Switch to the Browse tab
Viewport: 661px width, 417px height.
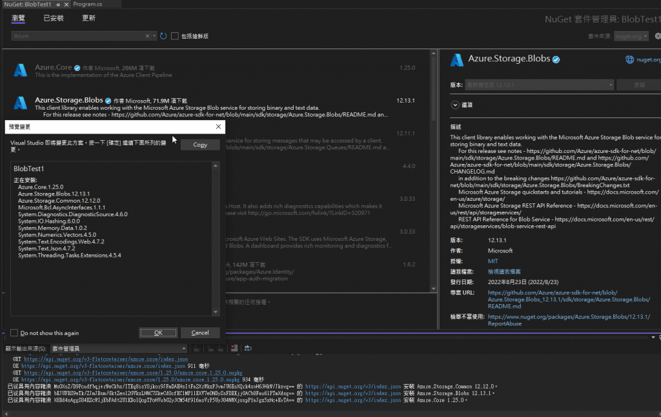18,18
